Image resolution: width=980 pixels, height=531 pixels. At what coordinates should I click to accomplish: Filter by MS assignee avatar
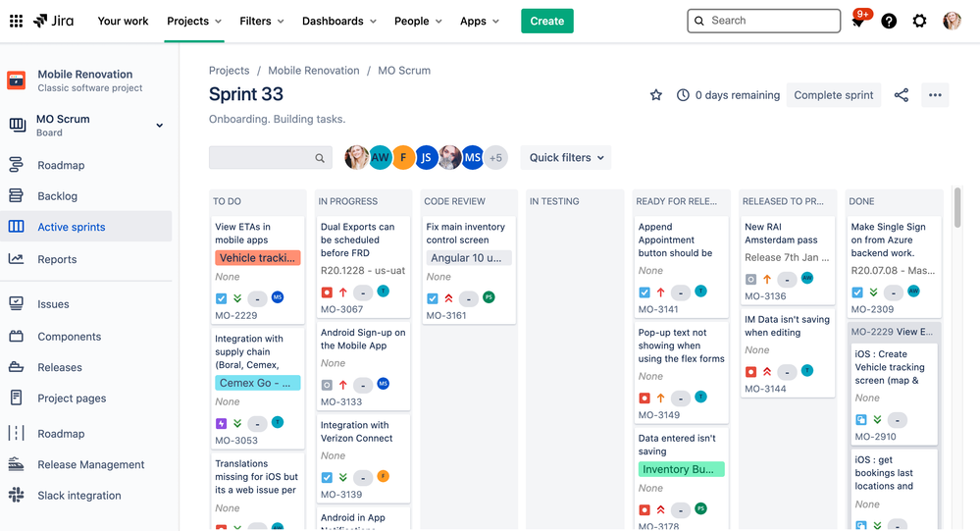point(473,158)
